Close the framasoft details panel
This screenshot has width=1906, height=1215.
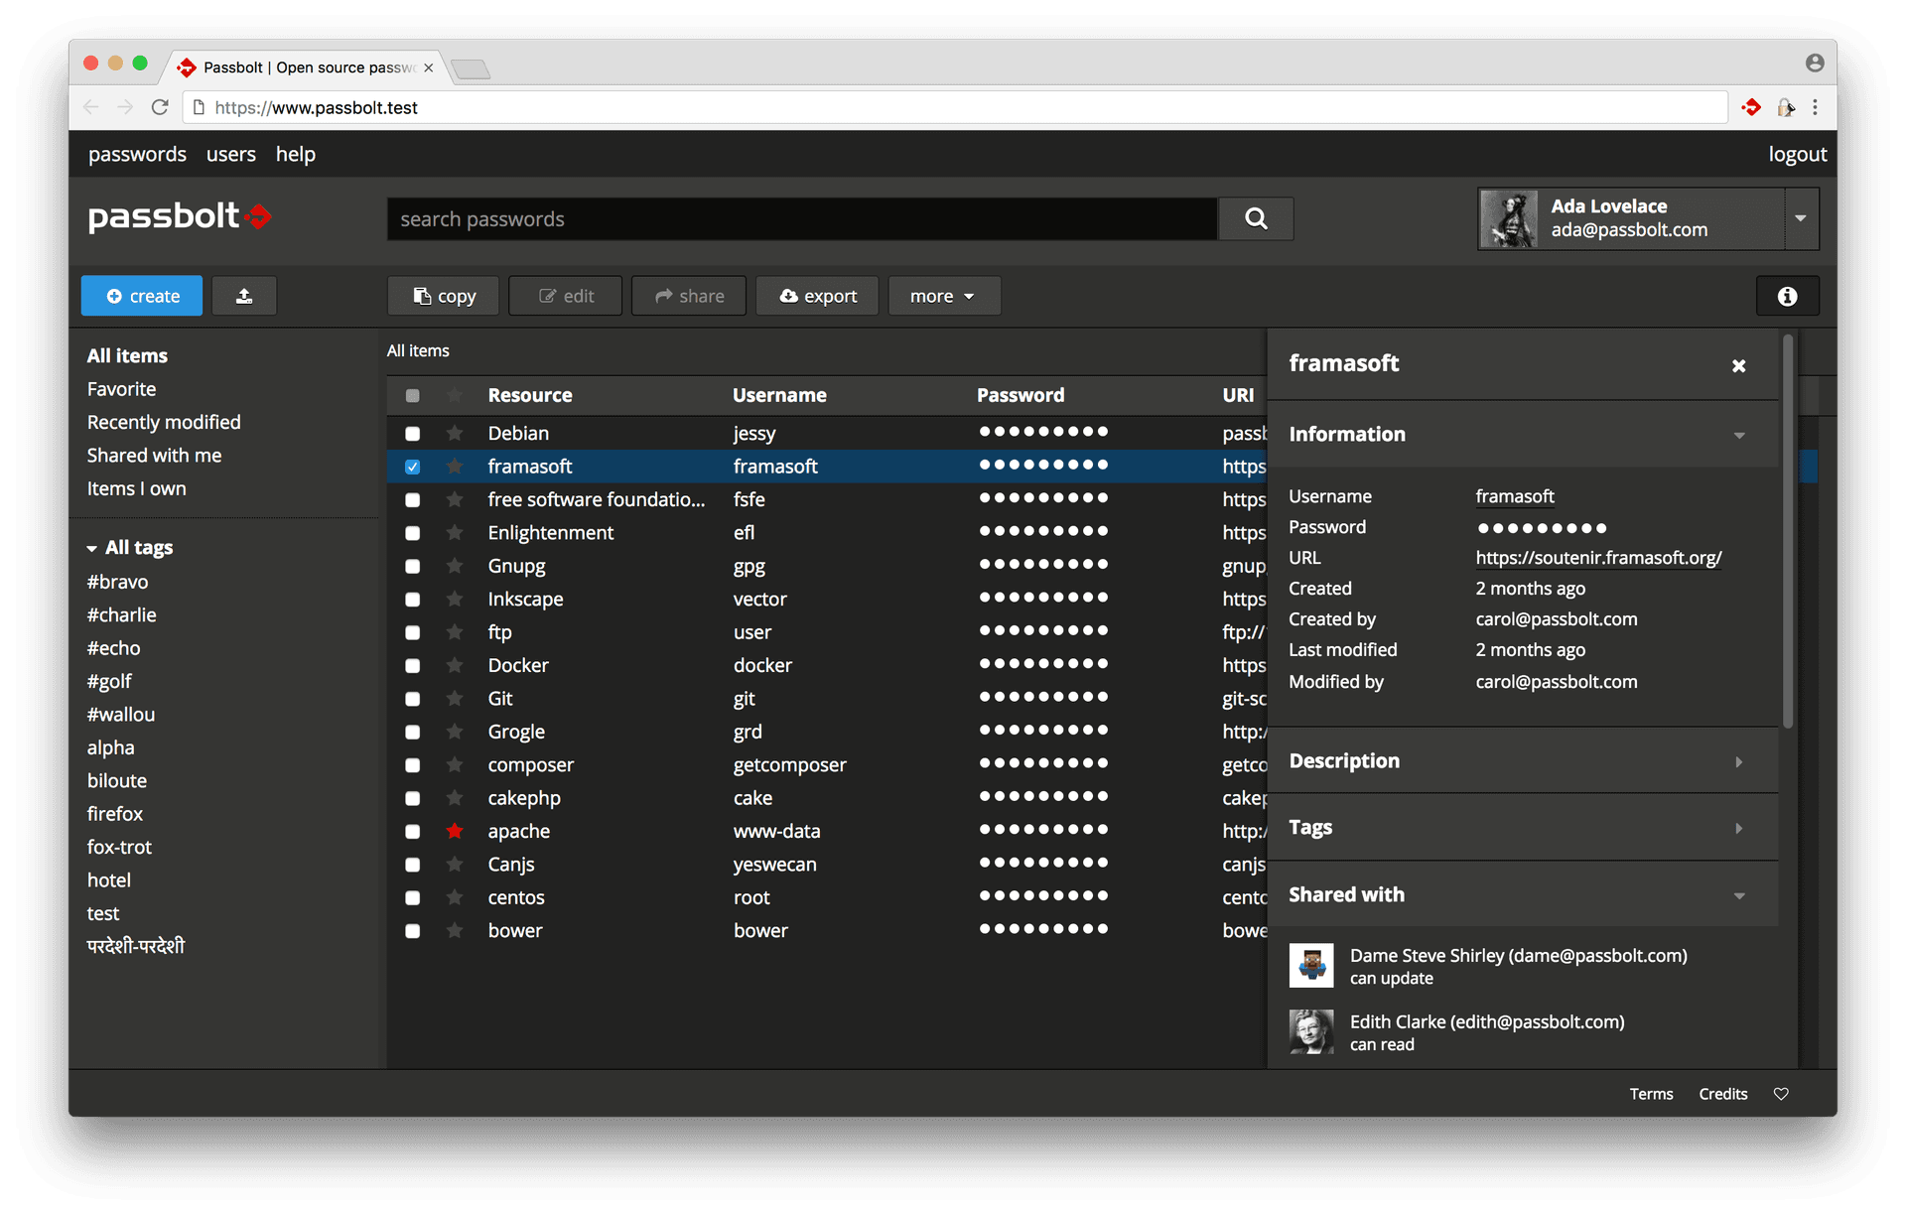(1738, 365)
